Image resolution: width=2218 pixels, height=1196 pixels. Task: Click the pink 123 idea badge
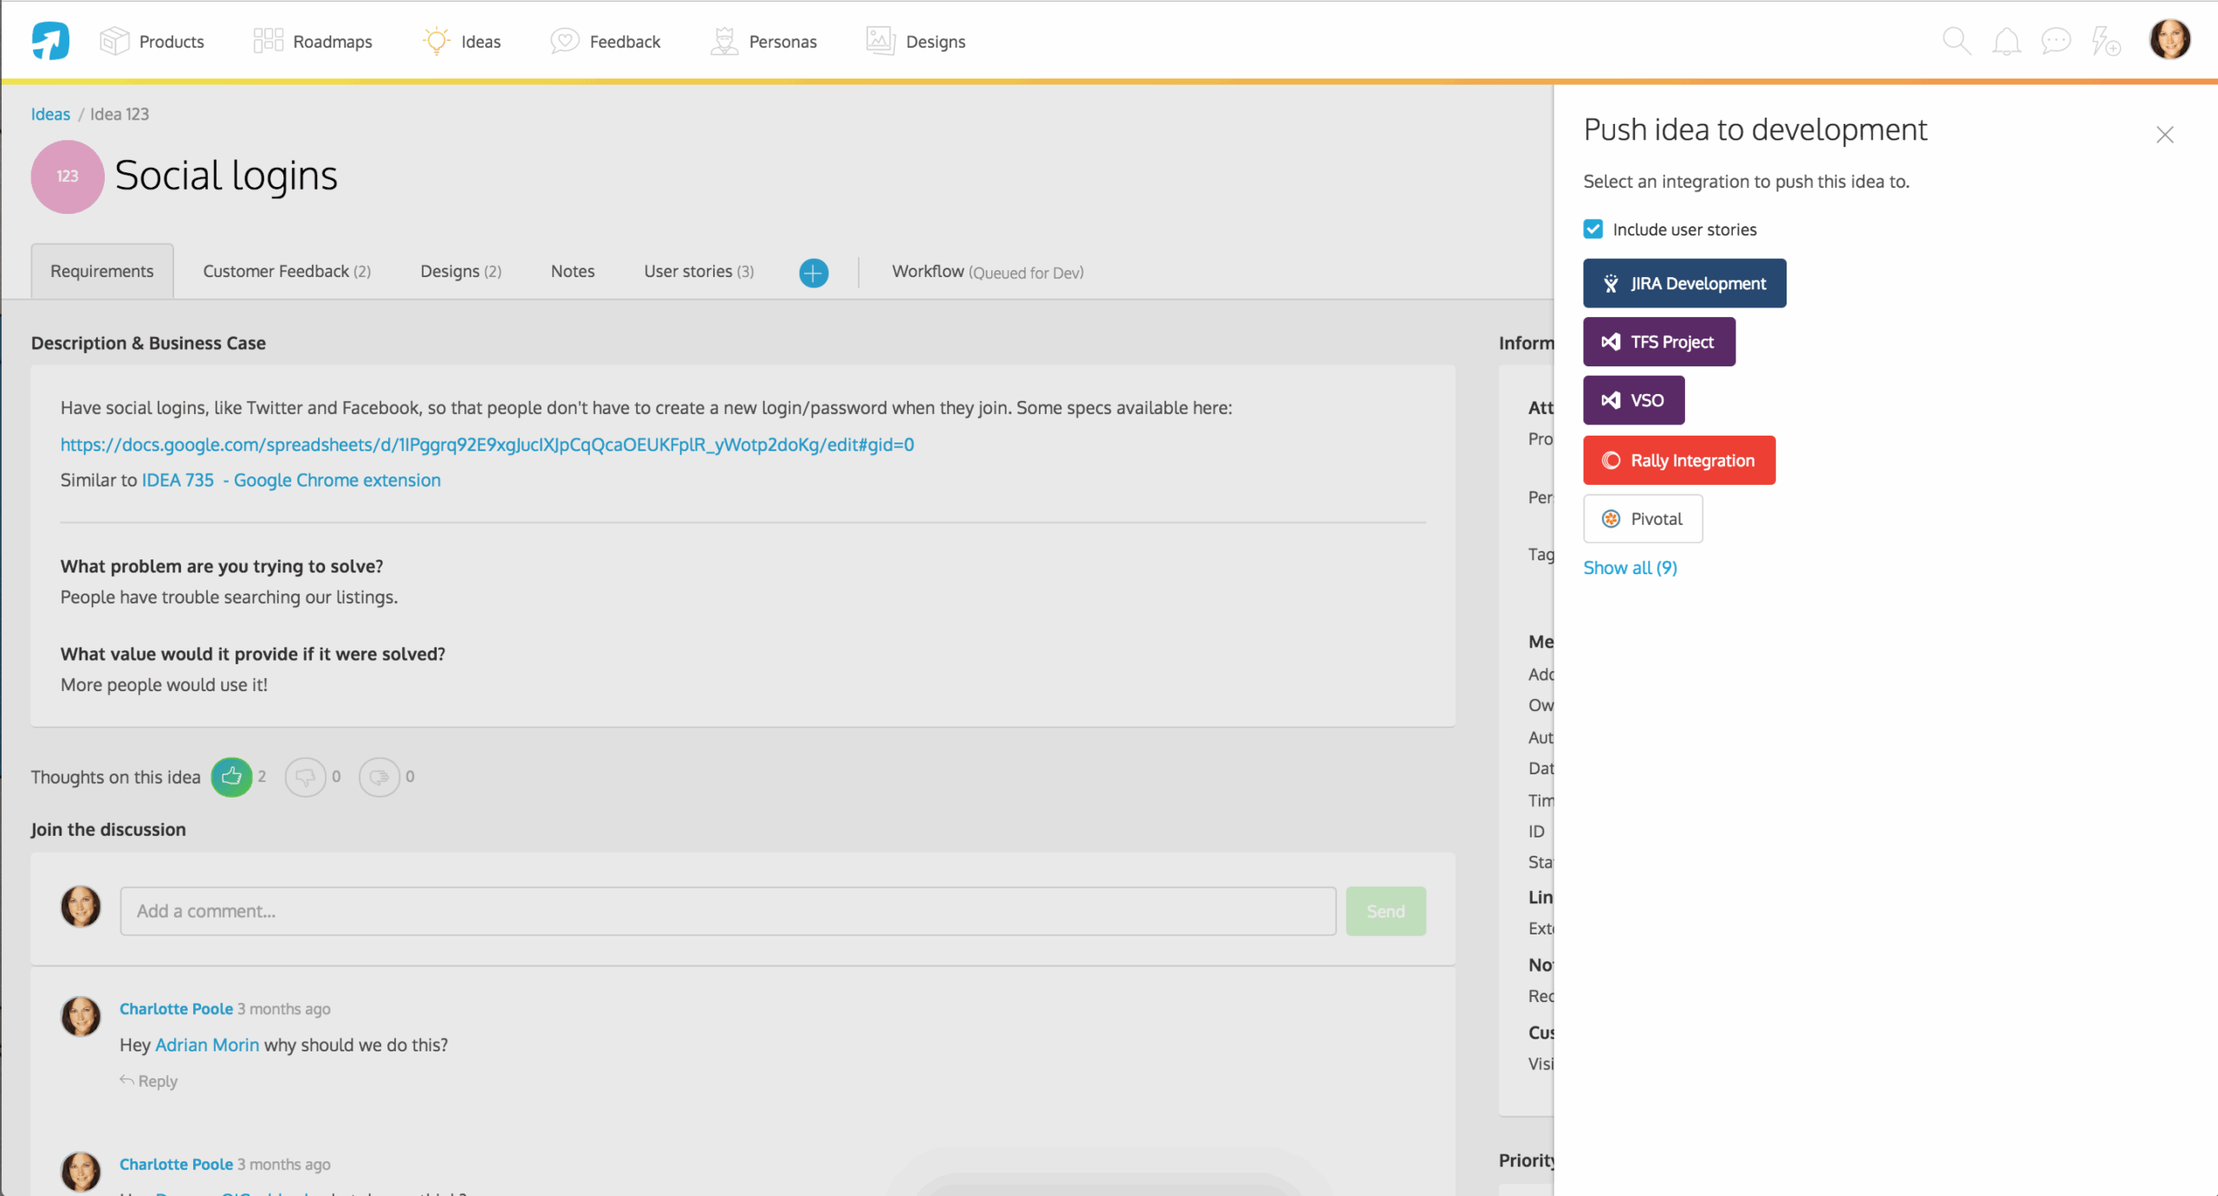click(x=68, y=177)
